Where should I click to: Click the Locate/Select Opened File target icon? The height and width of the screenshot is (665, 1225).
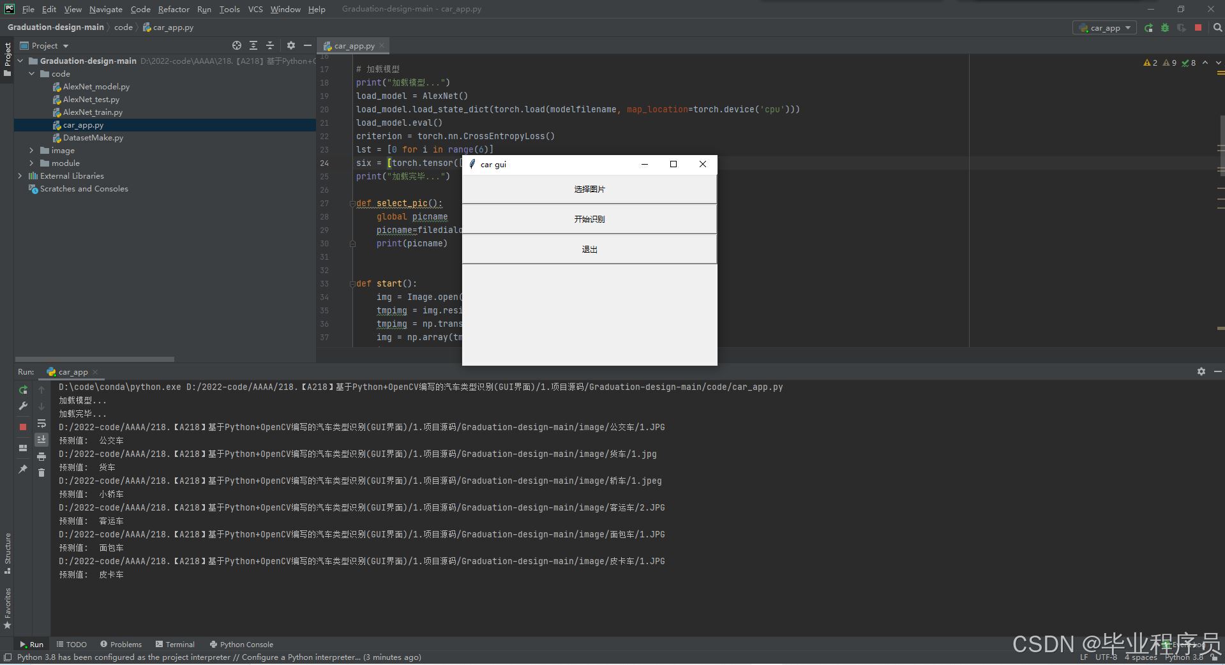tap(237, 45)
